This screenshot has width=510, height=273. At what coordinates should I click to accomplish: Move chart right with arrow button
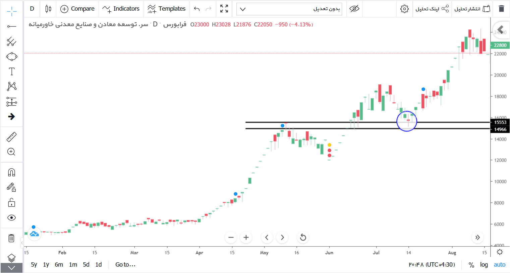[x=282, y=238]
